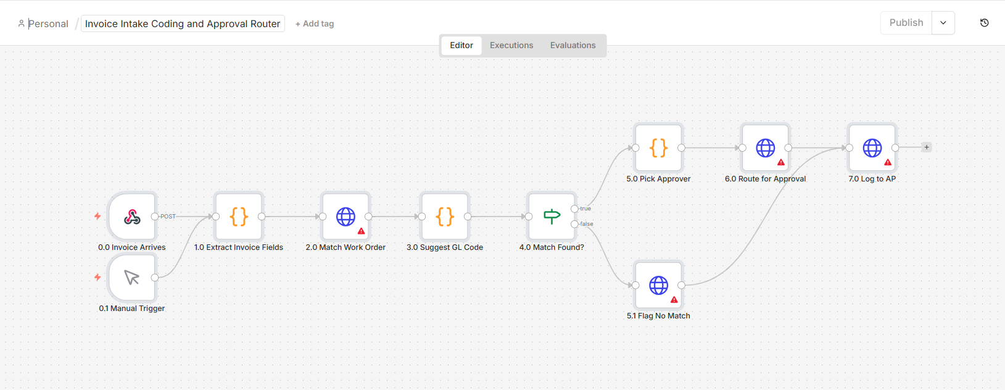1005x390 pixels.
Task: Click lightning trigger icon beside Manual Trigger
Action: (97, 277)
